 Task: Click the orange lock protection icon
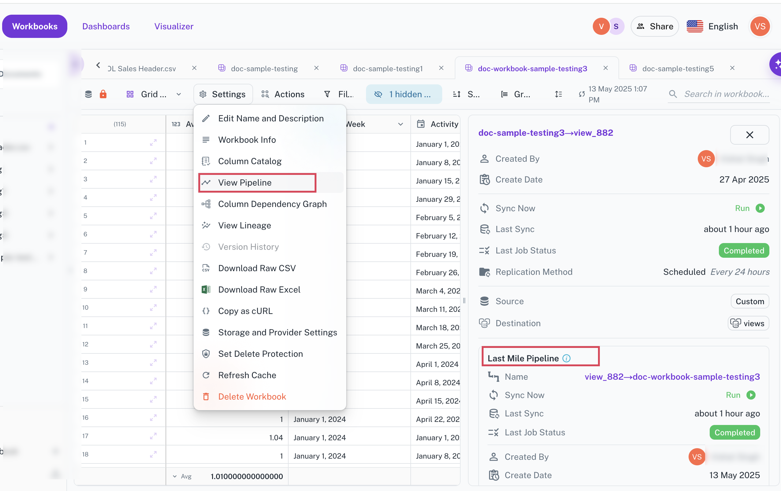click(103, 94)
